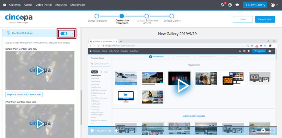This screenshot has height=138, width=282.
Task: Mute the preview video volume
Action: pos(116,131)
